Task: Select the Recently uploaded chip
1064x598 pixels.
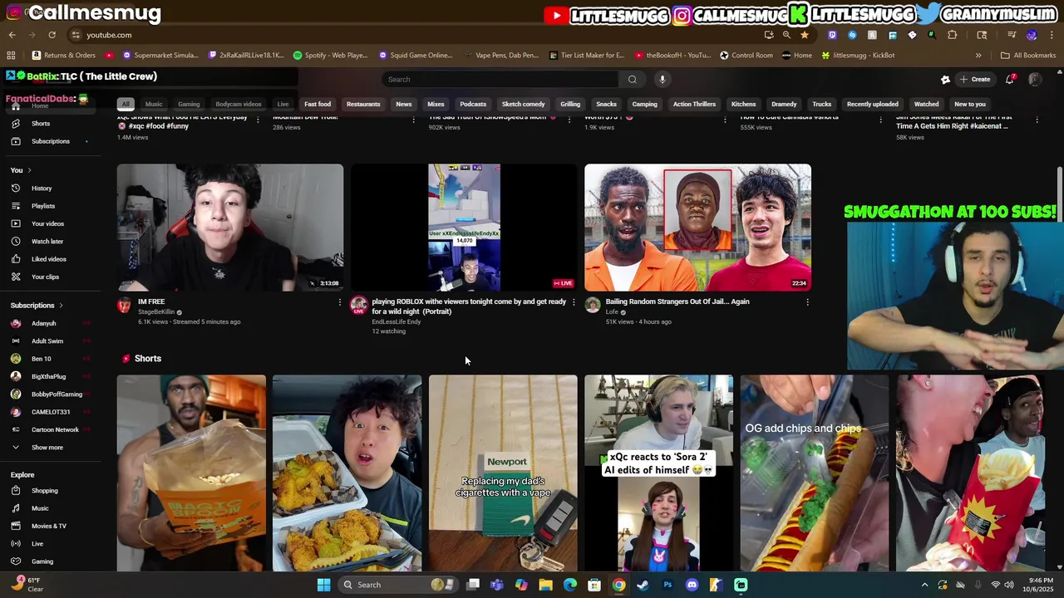Action: tap(873, 105)
